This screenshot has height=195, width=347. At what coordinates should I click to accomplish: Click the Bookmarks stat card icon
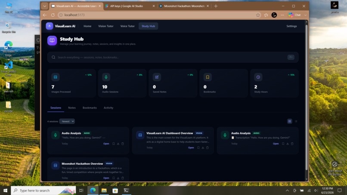[208, 77]
